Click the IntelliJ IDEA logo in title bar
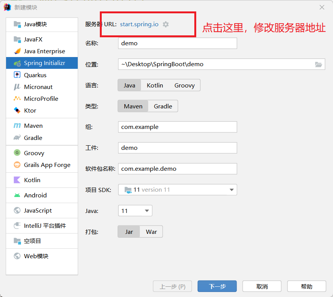 (8, 7)
